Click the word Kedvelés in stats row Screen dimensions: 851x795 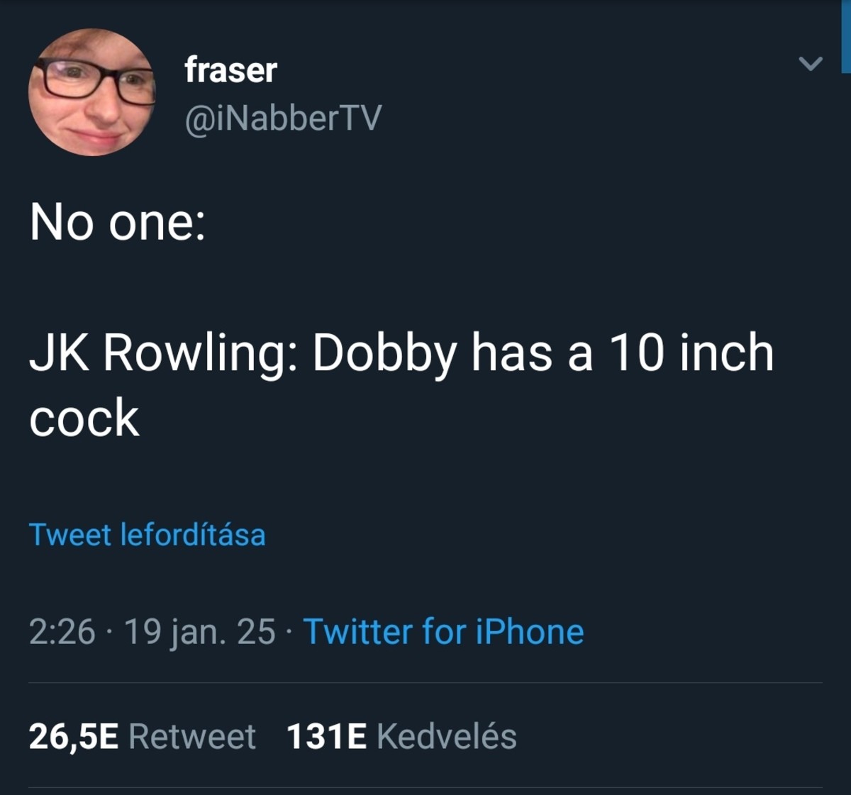(447, 736)
